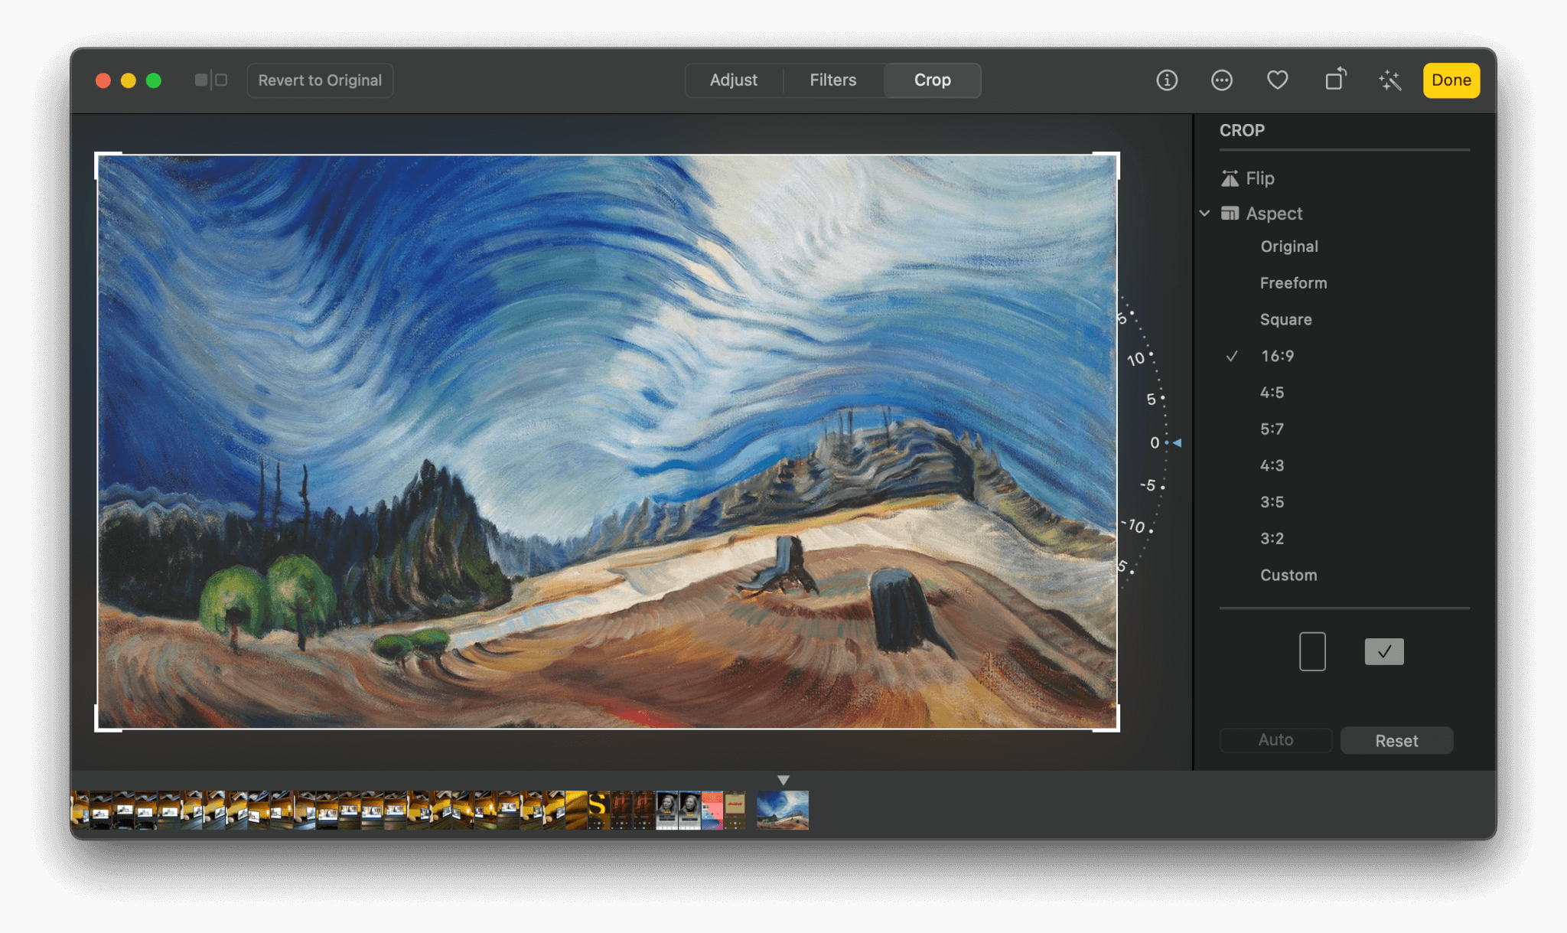This screenshot has height=933, width=1567.
Task: Rotate the image using the rotate icon
Action: 1334,80
